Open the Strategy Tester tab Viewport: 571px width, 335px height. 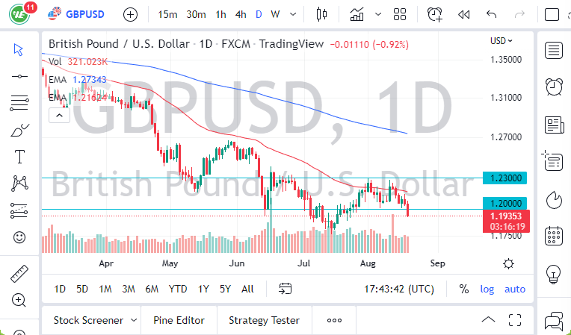coord(264,320)
